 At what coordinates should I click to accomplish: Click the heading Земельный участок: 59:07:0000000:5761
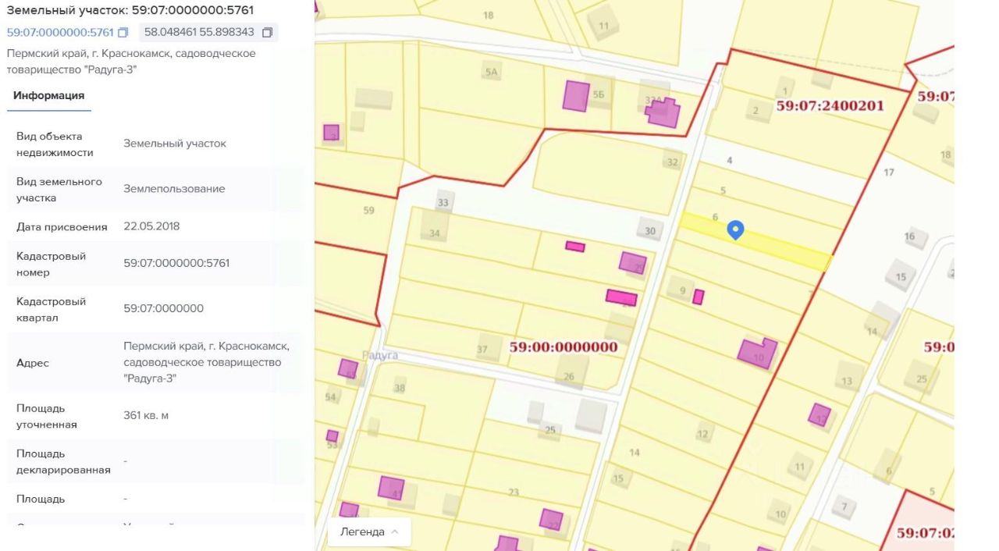[x=130, y=10]
